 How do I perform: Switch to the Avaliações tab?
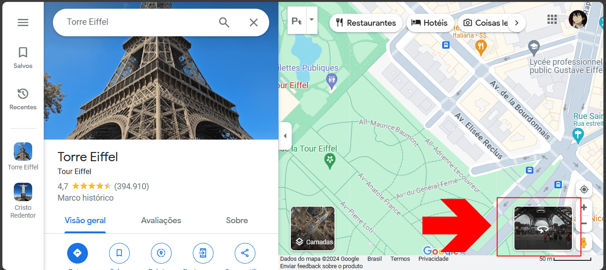(161, 220)
